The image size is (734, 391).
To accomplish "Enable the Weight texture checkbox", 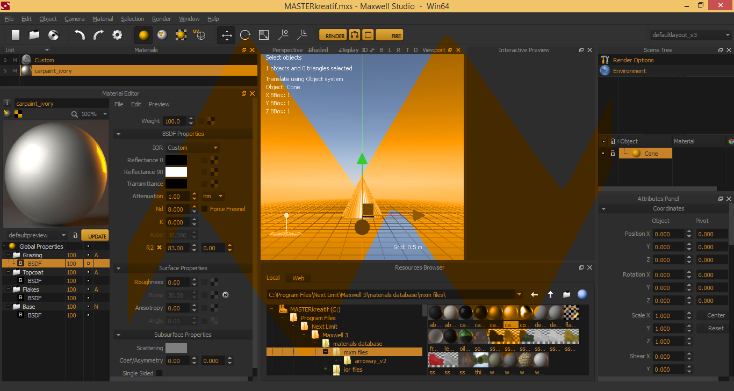I will tap(202, 121).
